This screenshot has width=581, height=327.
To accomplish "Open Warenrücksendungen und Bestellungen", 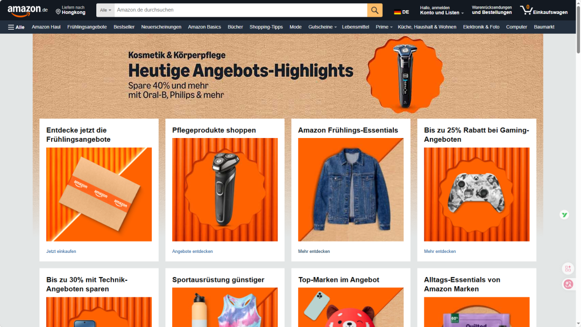I will (492, 10).
